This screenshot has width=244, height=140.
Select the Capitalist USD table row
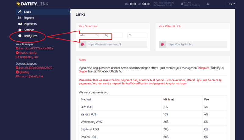point(153,129)
